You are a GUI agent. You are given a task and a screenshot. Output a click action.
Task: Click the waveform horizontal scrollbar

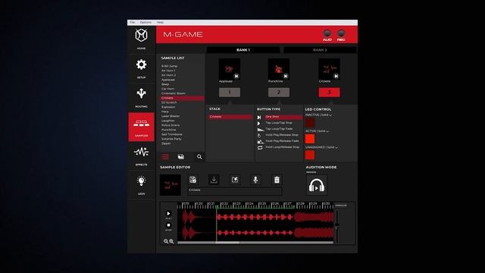[255, 243]
